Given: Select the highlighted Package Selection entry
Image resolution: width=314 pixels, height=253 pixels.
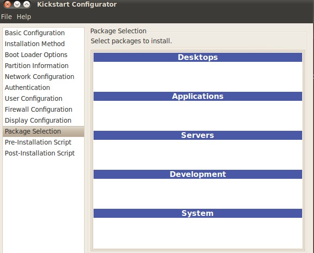Looking at the screenshot, I should click(43, 131).
